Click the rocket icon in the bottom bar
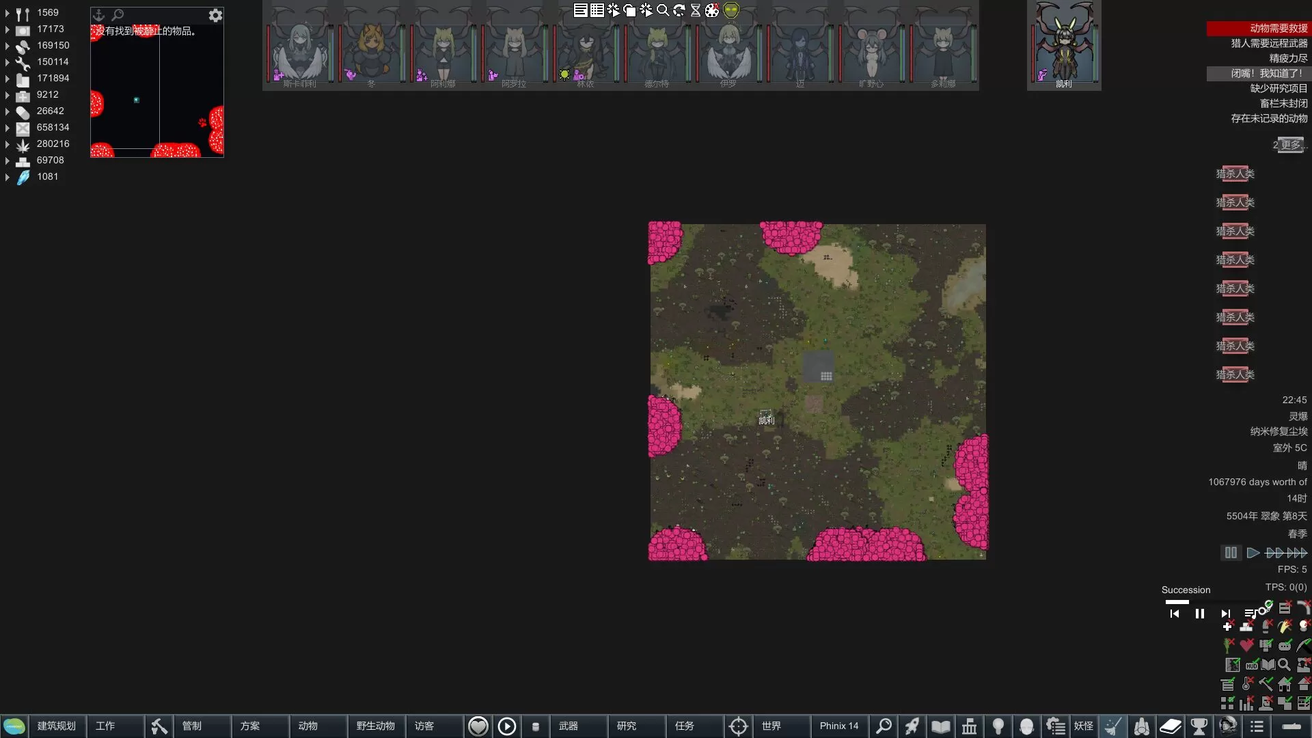The width and height of the screenshot is (1312, 738). click(x=912, y=726)
